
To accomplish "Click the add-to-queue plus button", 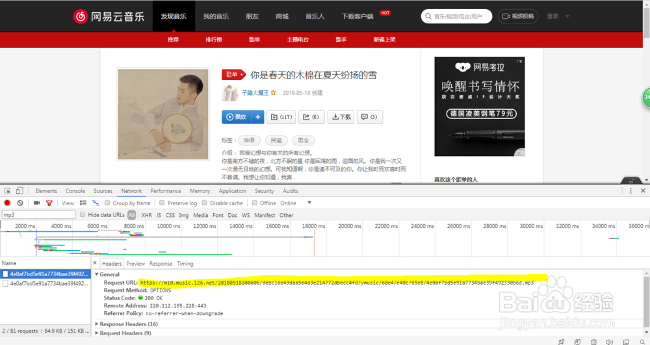I will click(x=257, y=117).
